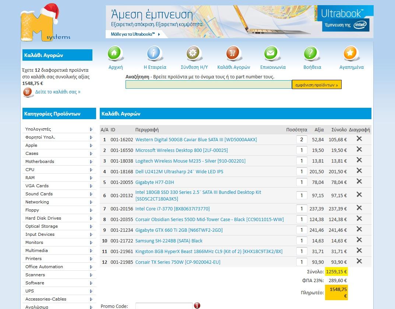Open the question mark Βοήθεια icon

point(312,54)
